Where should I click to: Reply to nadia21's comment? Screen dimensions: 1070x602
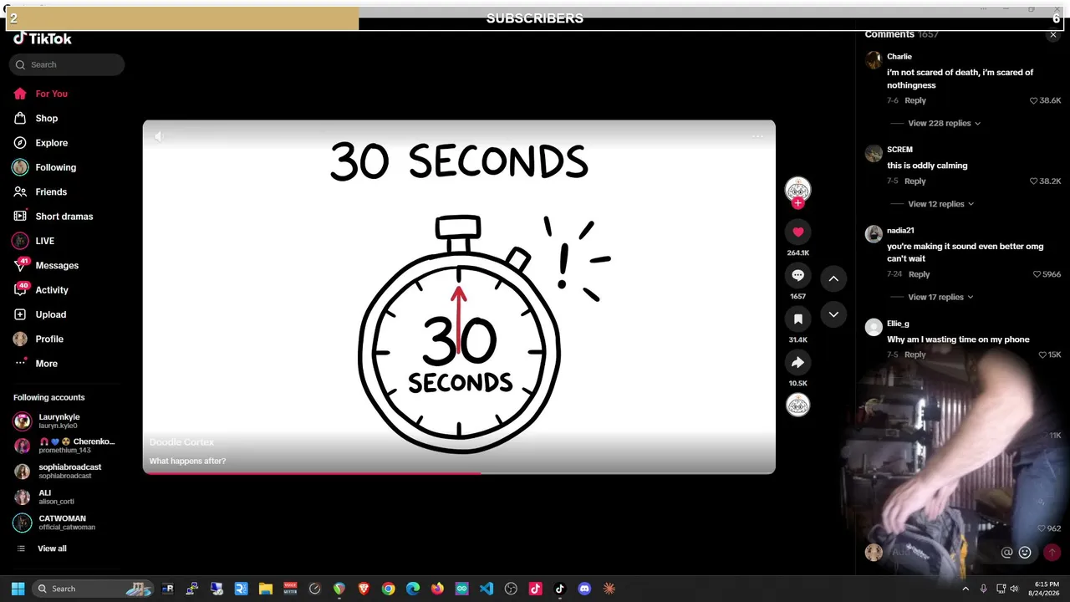pyautogui.click(x=919, y=274)
